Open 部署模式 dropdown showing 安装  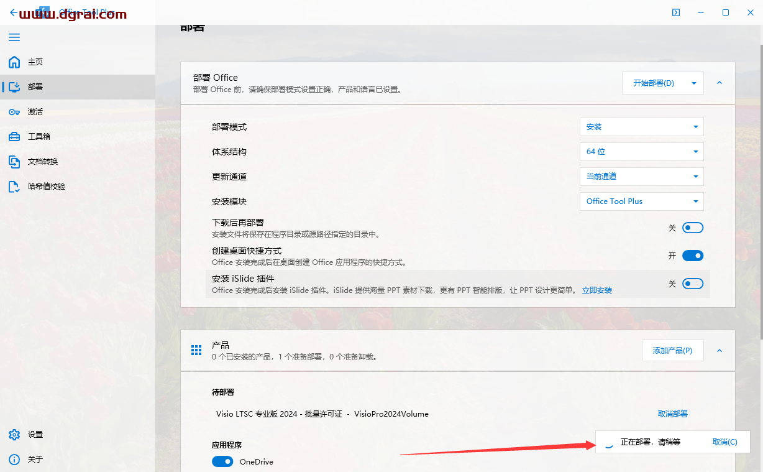pyautogui.click(x=642, y=127)
